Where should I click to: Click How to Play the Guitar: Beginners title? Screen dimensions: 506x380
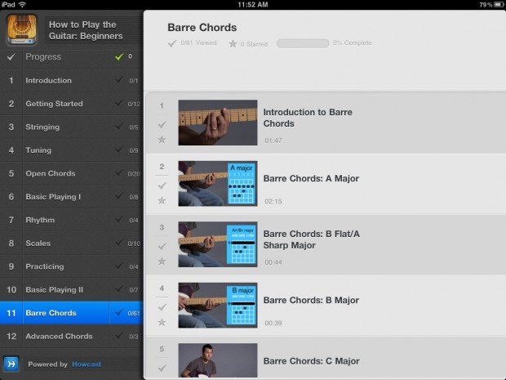click(x=86, y=30)
